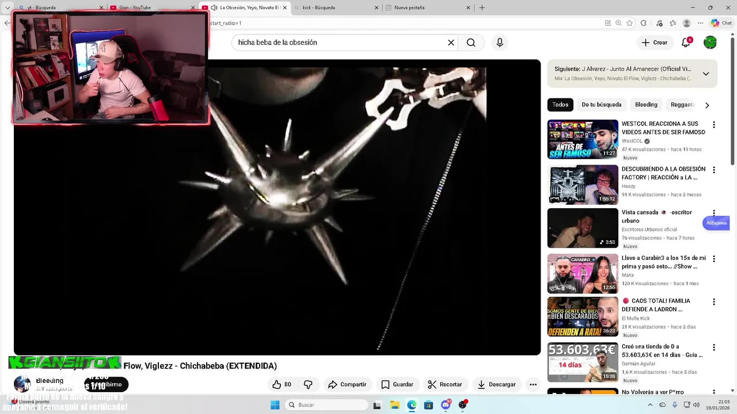Click the AliExpress floating badge
The image size is (737, 414).
(x=716, y=223)
